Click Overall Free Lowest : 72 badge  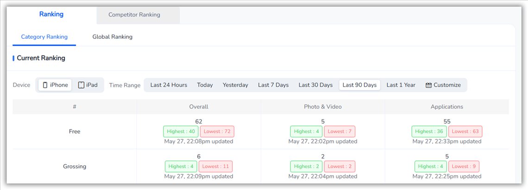[217, 131]
